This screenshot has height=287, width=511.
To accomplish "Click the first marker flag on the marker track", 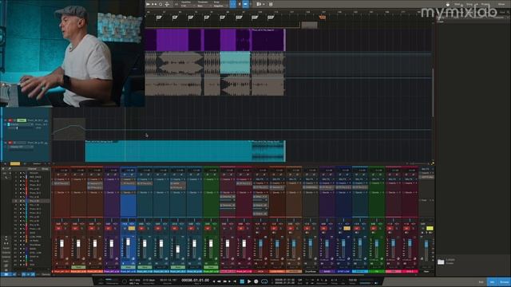I will 159,18.
